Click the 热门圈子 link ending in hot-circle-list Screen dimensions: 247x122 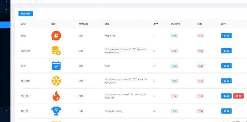125,96
